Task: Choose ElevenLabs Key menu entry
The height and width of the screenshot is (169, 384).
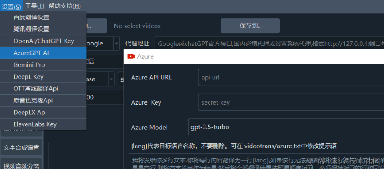Action: tap(43, 124)
